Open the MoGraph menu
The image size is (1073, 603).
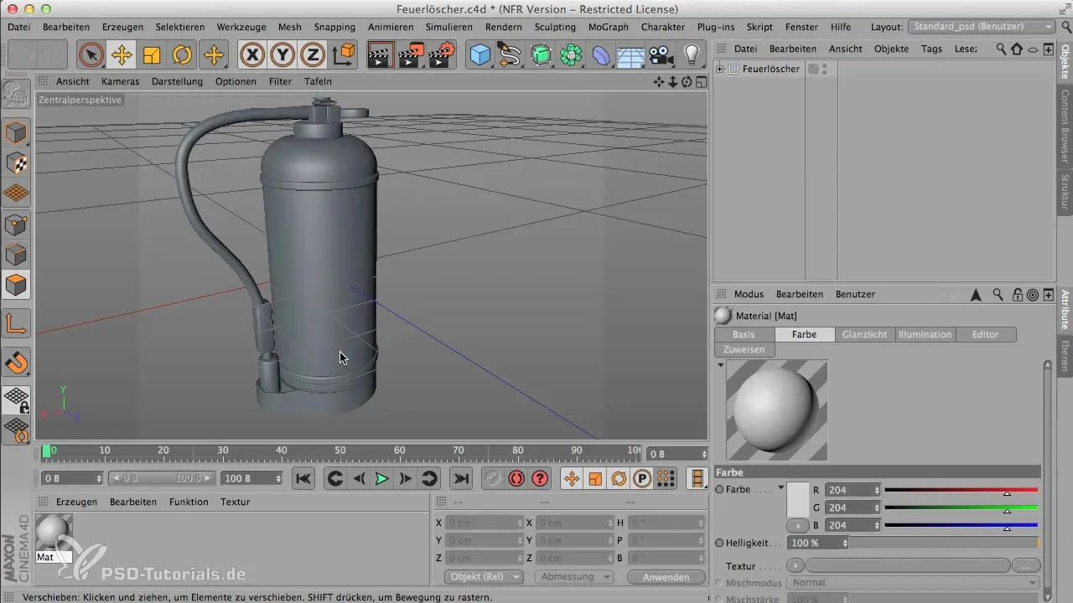(x=609, y=27)
